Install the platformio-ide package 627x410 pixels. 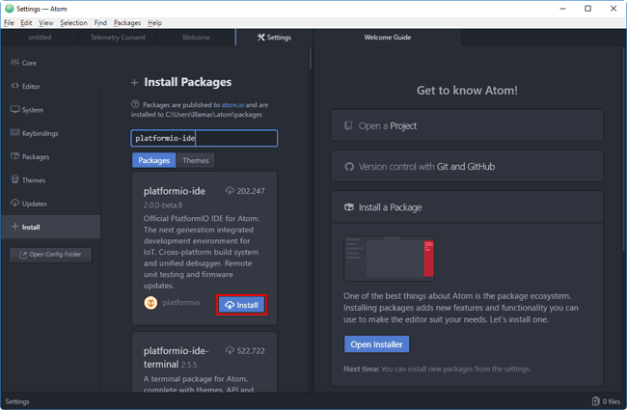click(x=241, y=305)
